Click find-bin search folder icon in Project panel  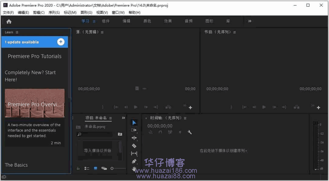[120, 134]
